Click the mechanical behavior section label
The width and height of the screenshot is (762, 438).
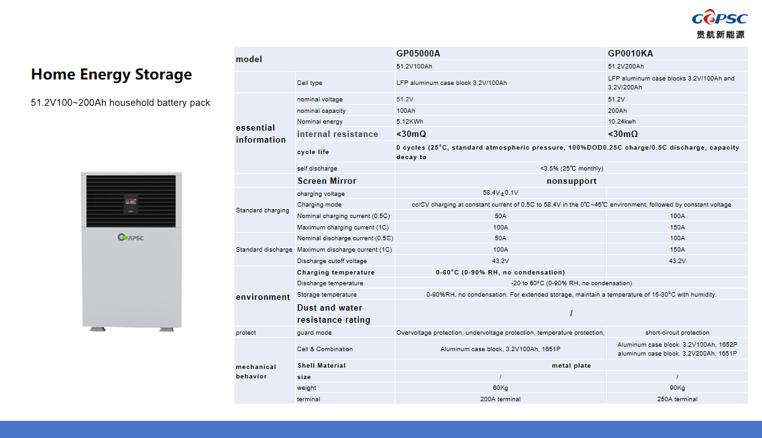coord(256,371)
